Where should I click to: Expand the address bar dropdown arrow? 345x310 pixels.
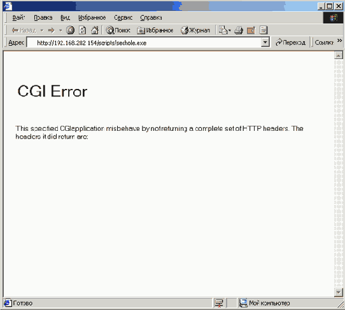(265, 42)
